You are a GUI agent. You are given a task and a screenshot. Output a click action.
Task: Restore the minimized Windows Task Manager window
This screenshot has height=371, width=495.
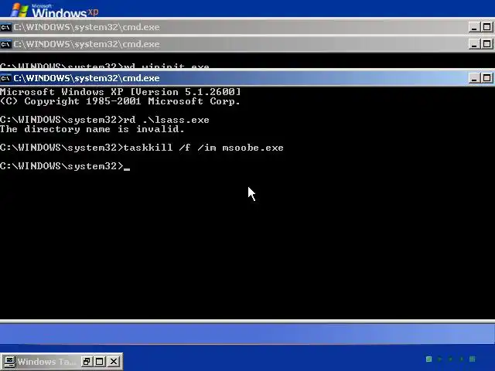point(86,362)
